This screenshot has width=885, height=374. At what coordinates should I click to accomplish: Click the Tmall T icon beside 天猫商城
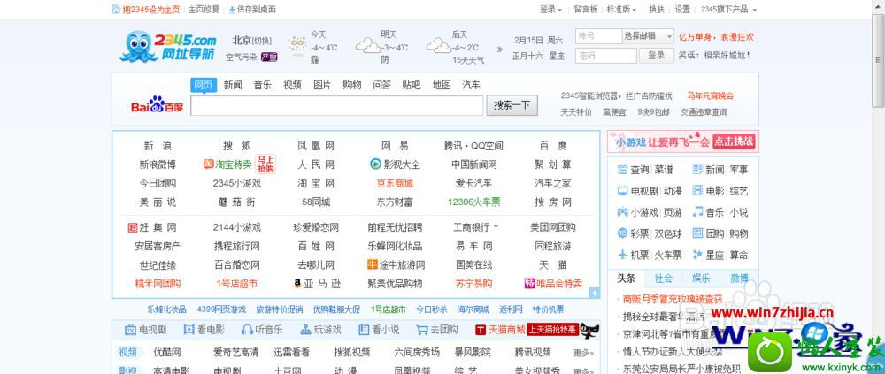481,330
